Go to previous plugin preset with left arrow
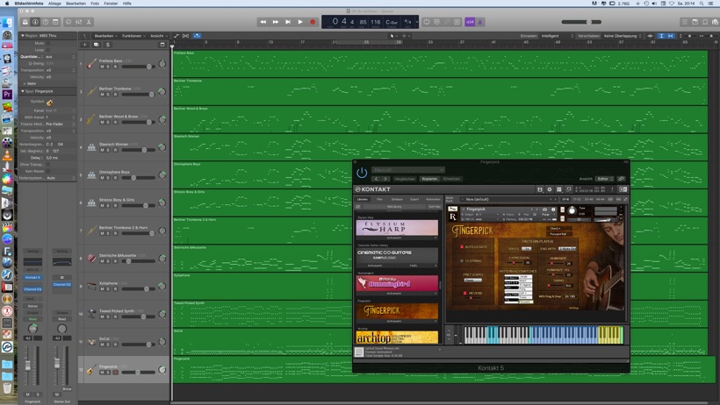 (x=376, y=179)
